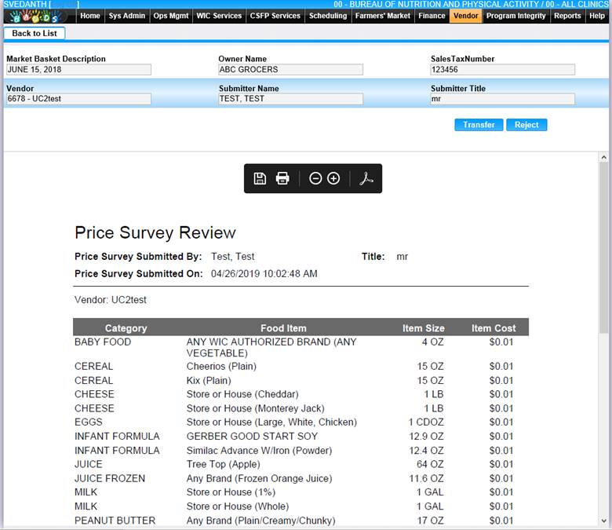The width and height of the screenshot is (612, 530).
Task: Click the 64 OZ item size
Action: click(430, 464)
